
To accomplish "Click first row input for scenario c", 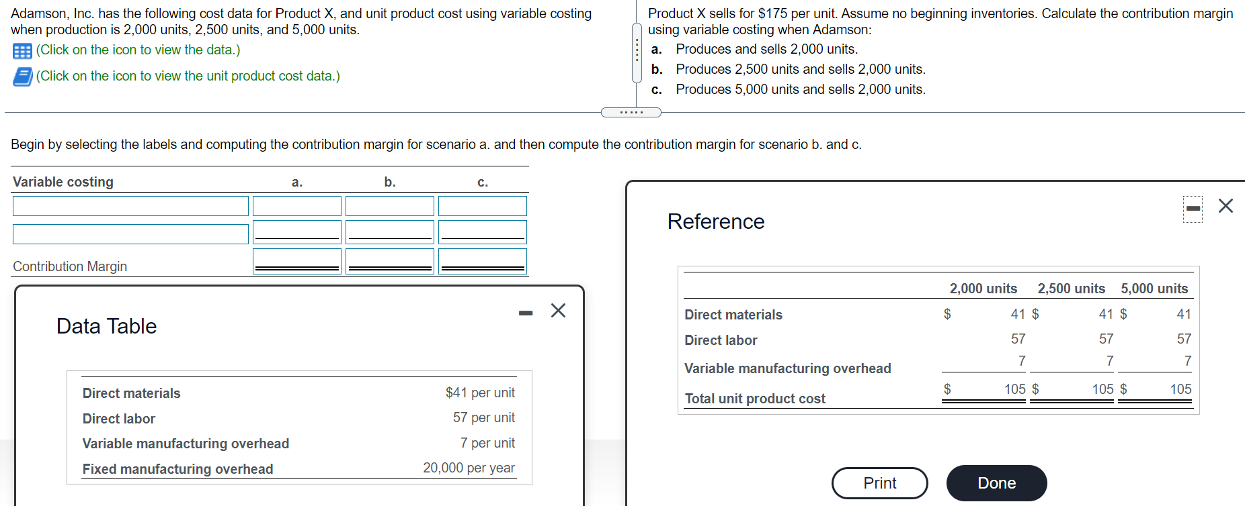I will [x=482, y=206].
